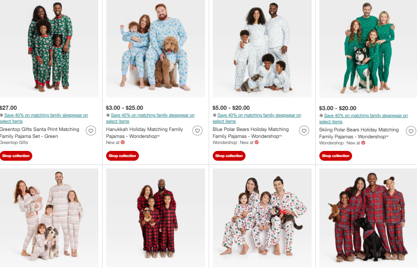
Task: Favorite the Greentop Gifts Santa pajama set
Action: (91, 131)
